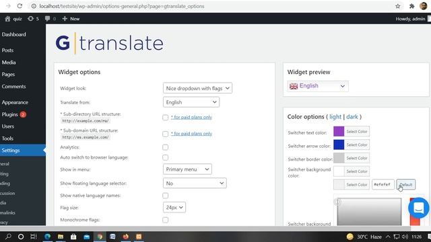Apply the light color preset
The height and width of the screenshot is (242, 431).
(335, 116)
